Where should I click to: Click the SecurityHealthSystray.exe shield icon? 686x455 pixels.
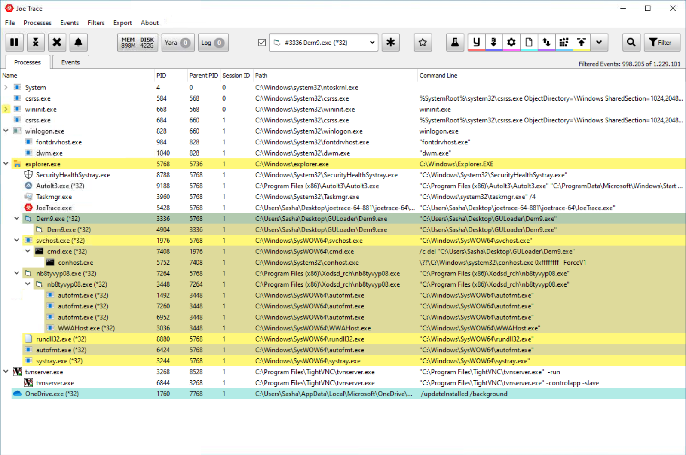point(28,174)
